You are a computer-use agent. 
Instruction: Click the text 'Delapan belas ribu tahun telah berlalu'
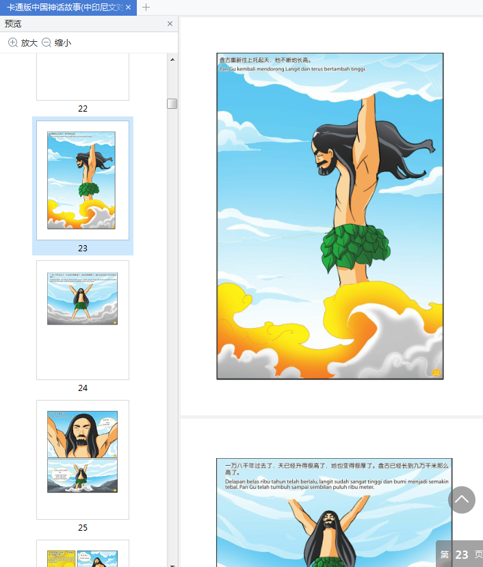[x=272, y=481]
